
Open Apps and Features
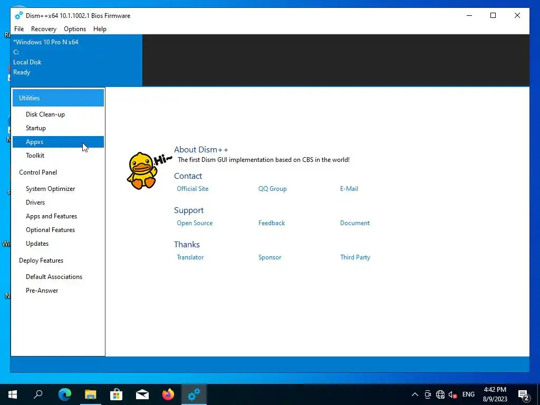tap(58, 216)
